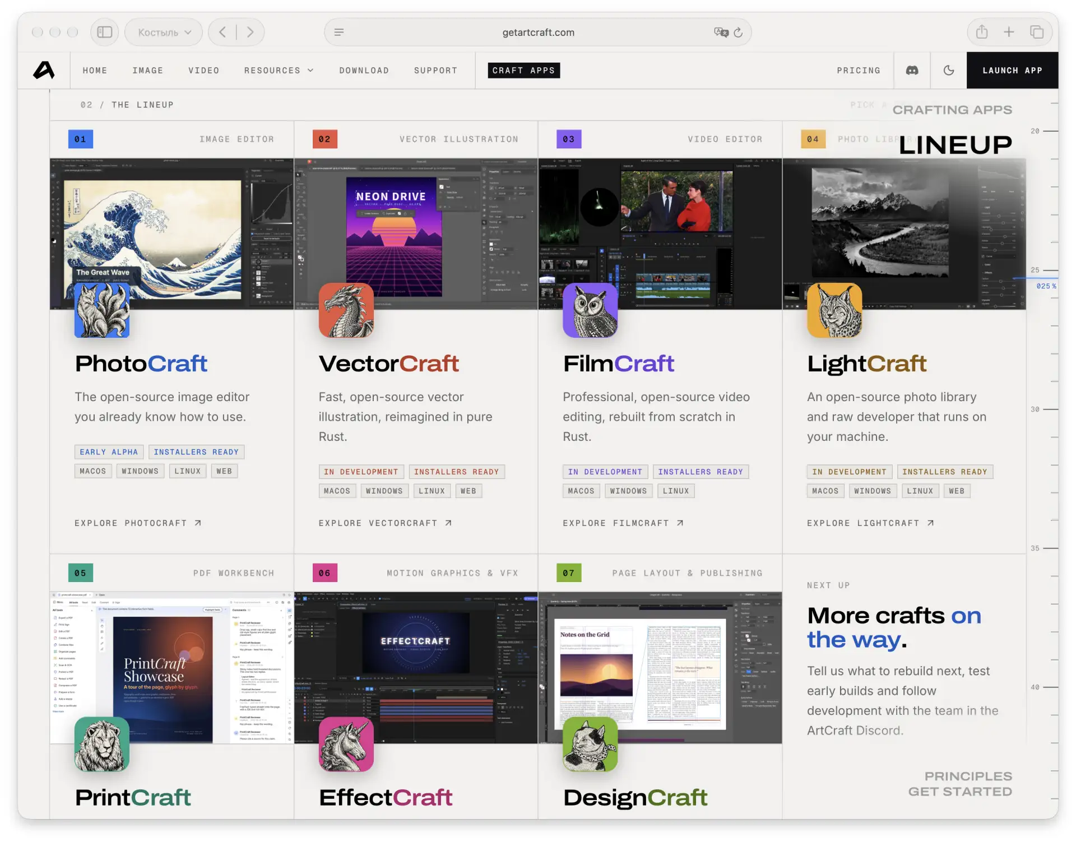1076x842 pixels.
Task: Click the Get Started section label
Action: tap(960, 792)
